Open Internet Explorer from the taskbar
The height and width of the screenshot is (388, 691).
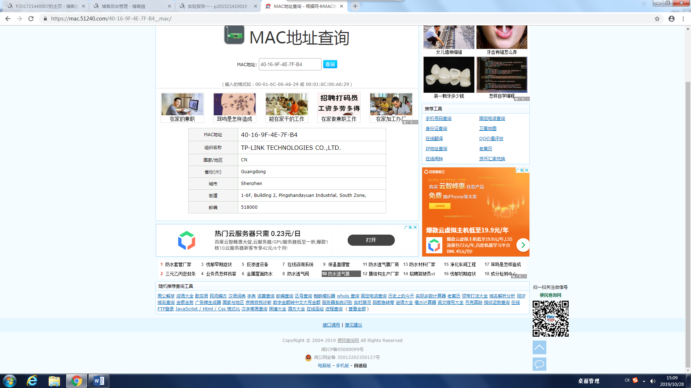click(32, 381)
